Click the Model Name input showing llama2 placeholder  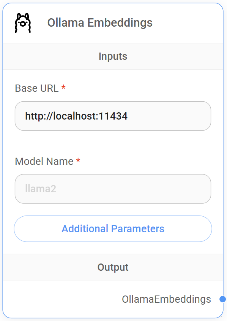113,188
